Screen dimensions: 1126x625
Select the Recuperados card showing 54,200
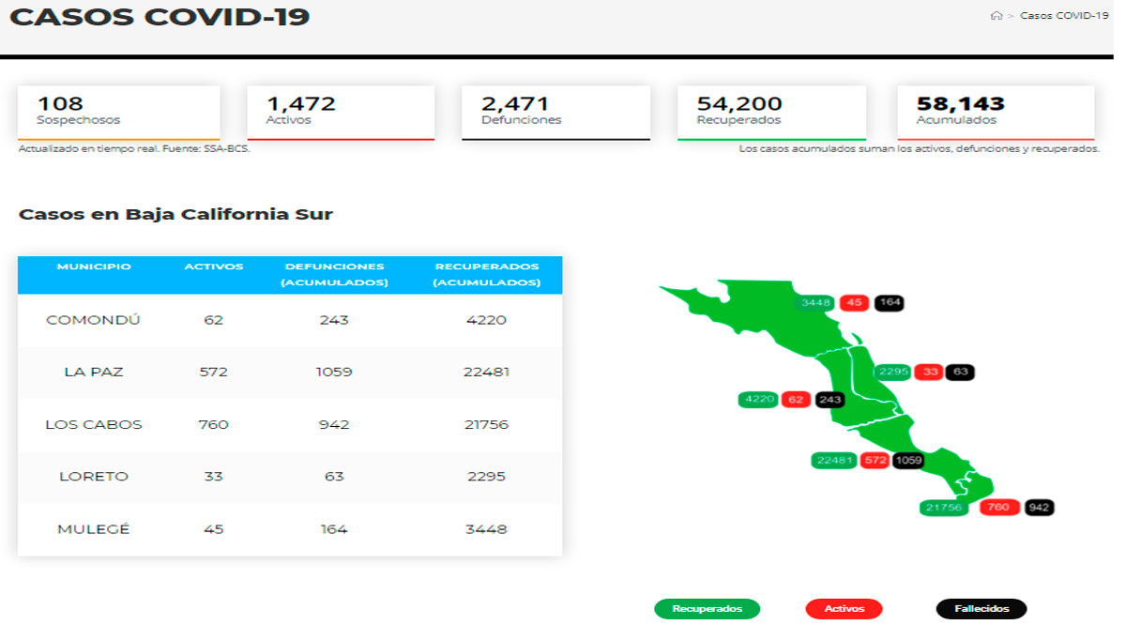click(x=771, y=112)
